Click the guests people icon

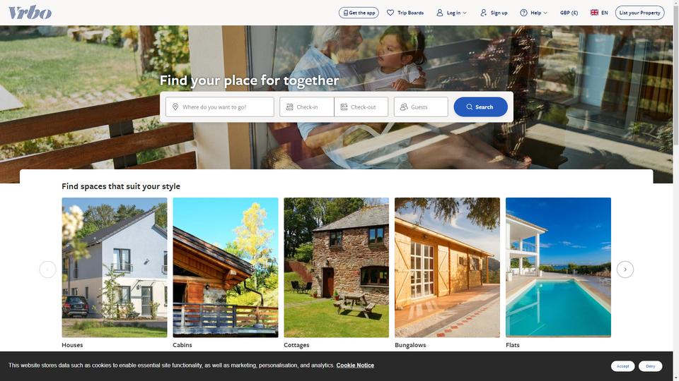tap(404, 107)
